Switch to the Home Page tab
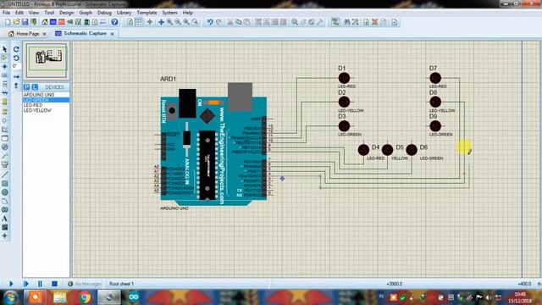542x305 pixels. 27,34
